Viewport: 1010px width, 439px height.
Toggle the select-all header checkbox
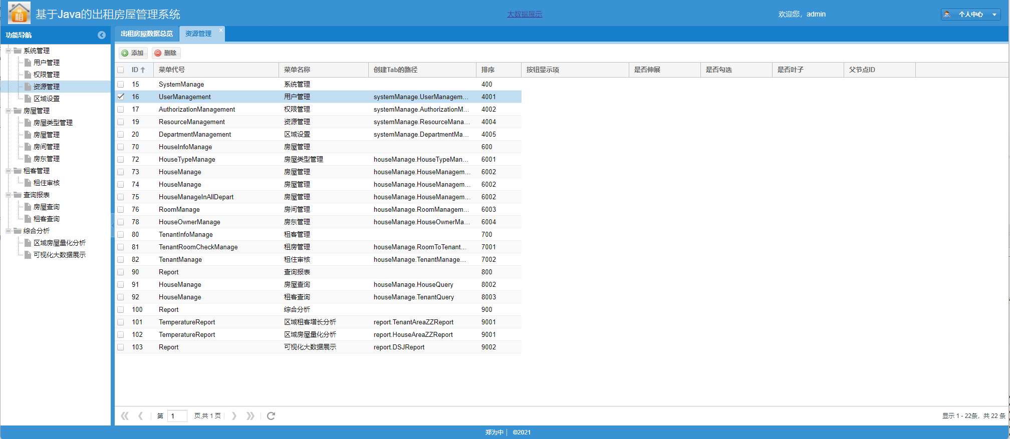point(121,70)
